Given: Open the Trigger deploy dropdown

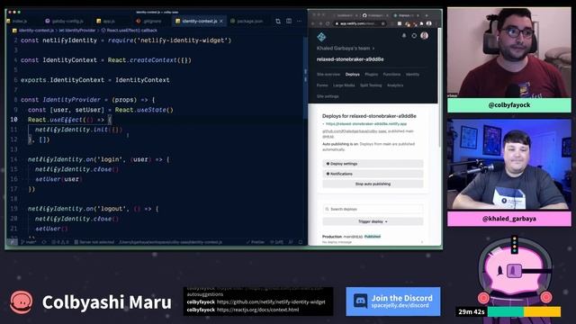Looking at the screenshot, I should click(373, 221).
